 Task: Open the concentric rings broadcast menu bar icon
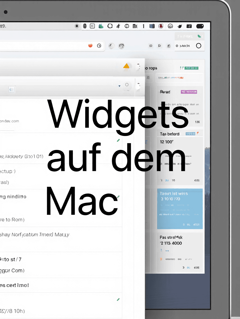[x=170, y=26]
